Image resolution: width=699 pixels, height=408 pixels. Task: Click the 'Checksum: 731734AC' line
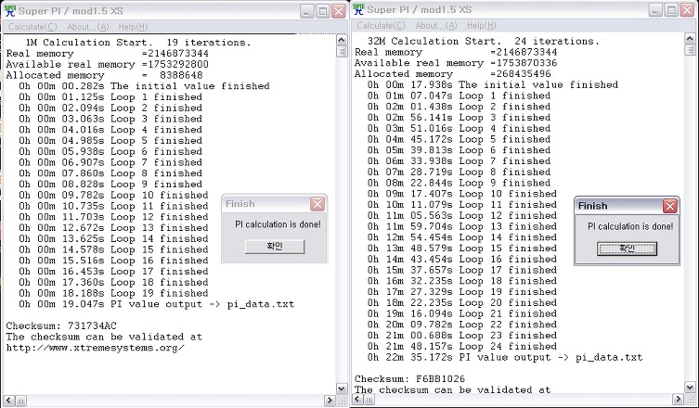click(x=61, y=325)
